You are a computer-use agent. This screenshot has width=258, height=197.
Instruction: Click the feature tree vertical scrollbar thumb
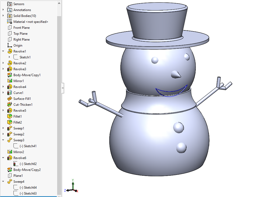click(x=59, y=105)
